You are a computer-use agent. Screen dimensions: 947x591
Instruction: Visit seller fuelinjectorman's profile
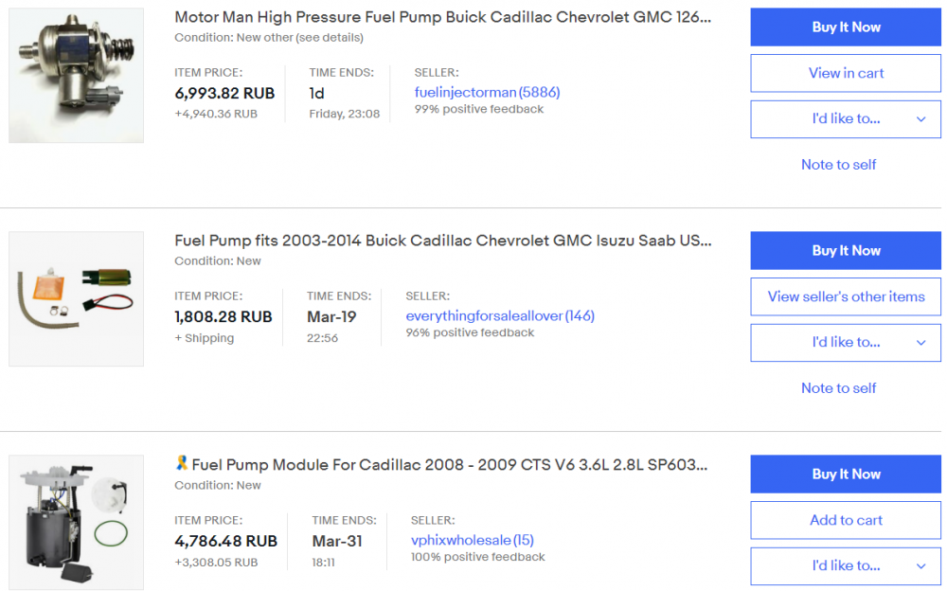pyautogui.click(x=465, y=93)
